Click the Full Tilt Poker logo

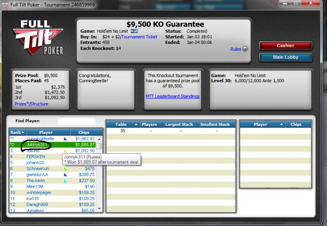click(38, 37)
